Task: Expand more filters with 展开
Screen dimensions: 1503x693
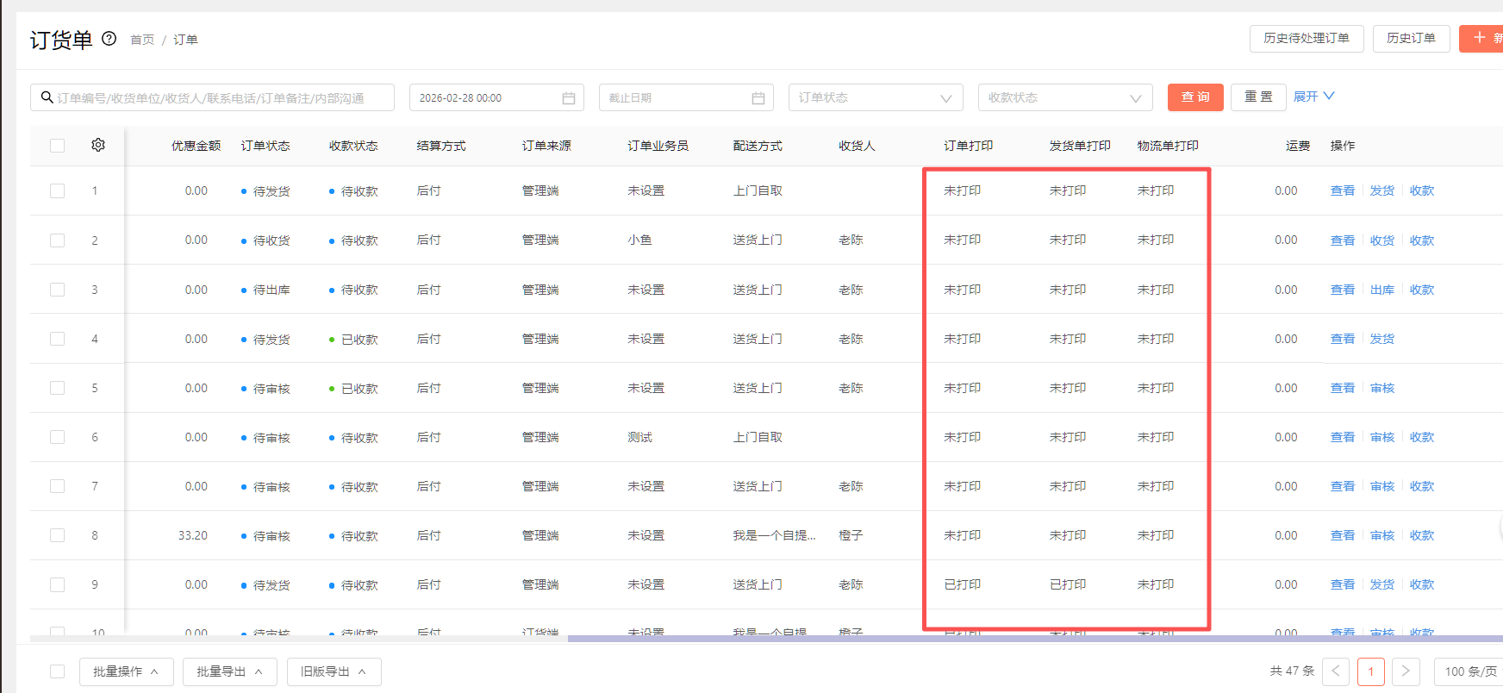Action: tap(1314, 97)
